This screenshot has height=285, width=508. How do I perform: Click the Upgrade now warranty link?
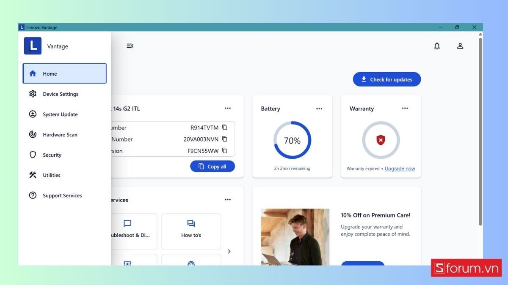pyautogui.click(x=400, y=168)
